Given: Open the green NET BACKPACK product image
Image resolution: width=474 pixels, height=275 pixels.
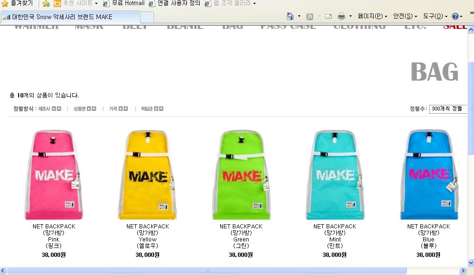Looking at the screenshot, I should (x=241, y=174).
